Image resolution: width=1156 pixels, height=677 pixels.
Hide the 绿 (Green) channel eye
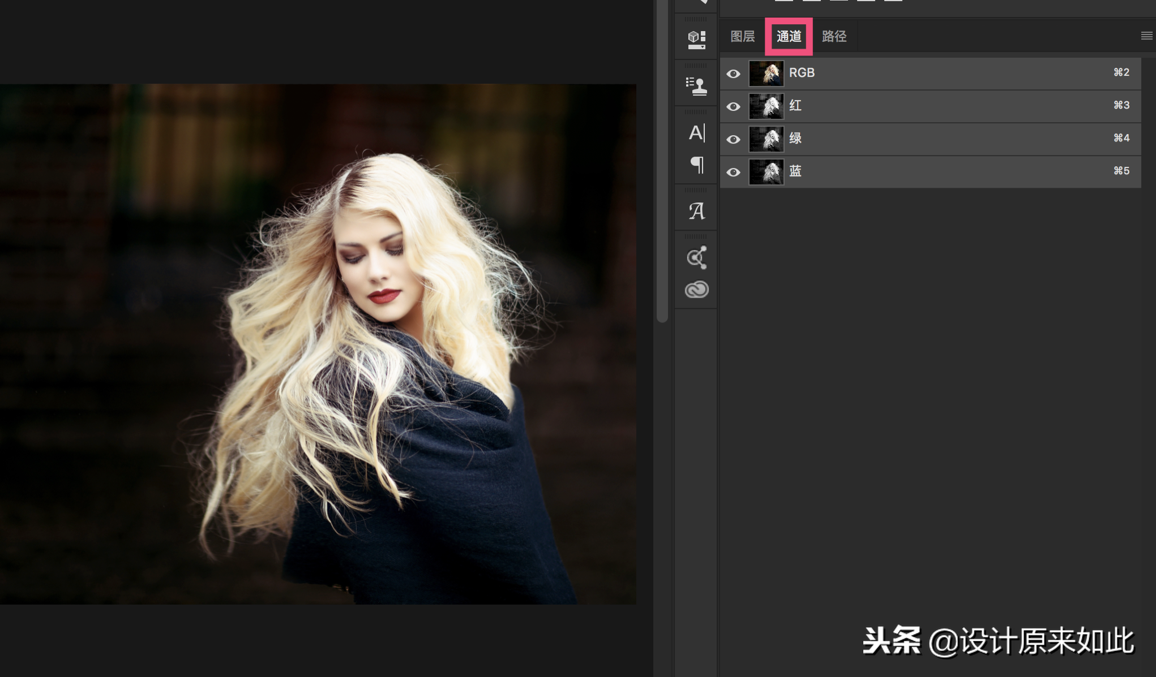733,139
